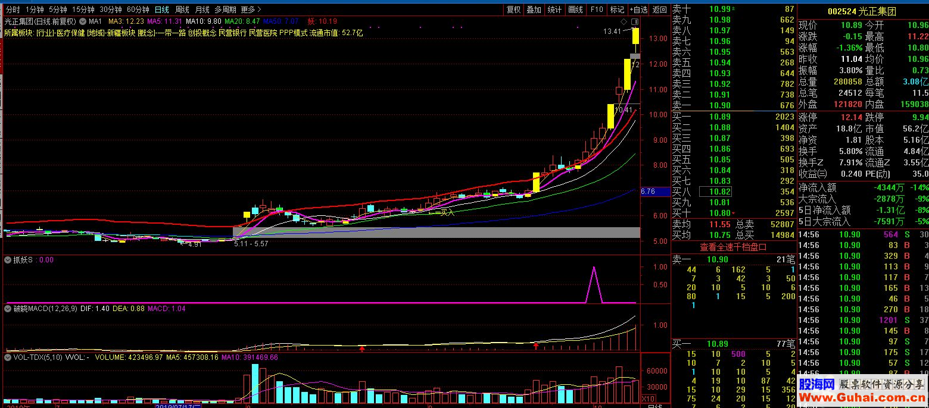Switch to the 分时 intraday chart tab
Image resolution: width=929 pixels, height=408 pixels.
(x=13, y=10)
